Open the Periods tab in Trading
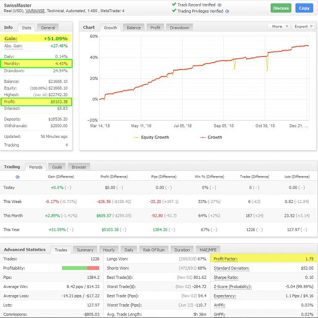 pos(36,167)
